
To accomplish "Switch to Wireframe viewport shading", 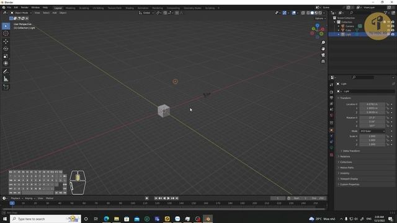I will pos(308,12).
